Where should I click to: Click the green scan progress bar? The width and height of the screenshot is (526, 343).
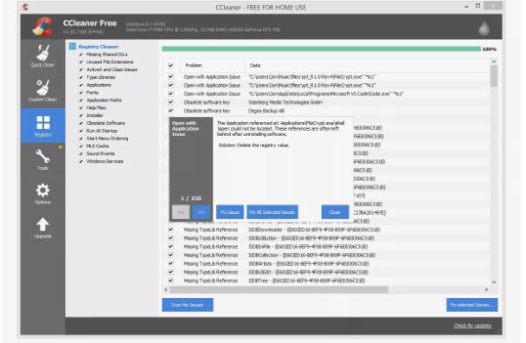(x=321, y=49)
